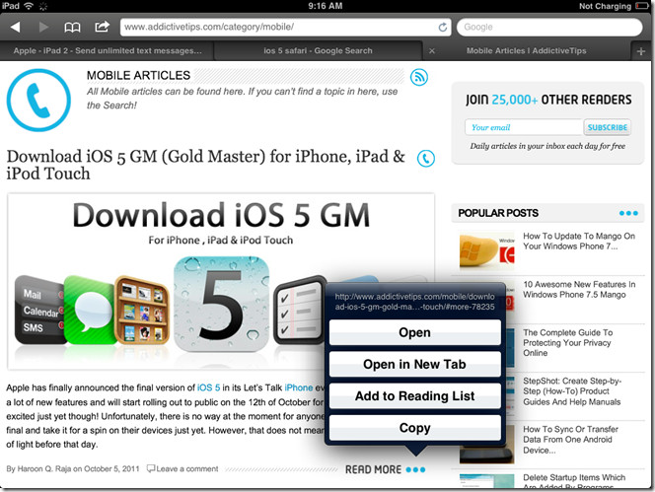Open StepShot Create Step-by-Step post
The width and height of the screenshot is (655, 492).
[x=572, y=391]
